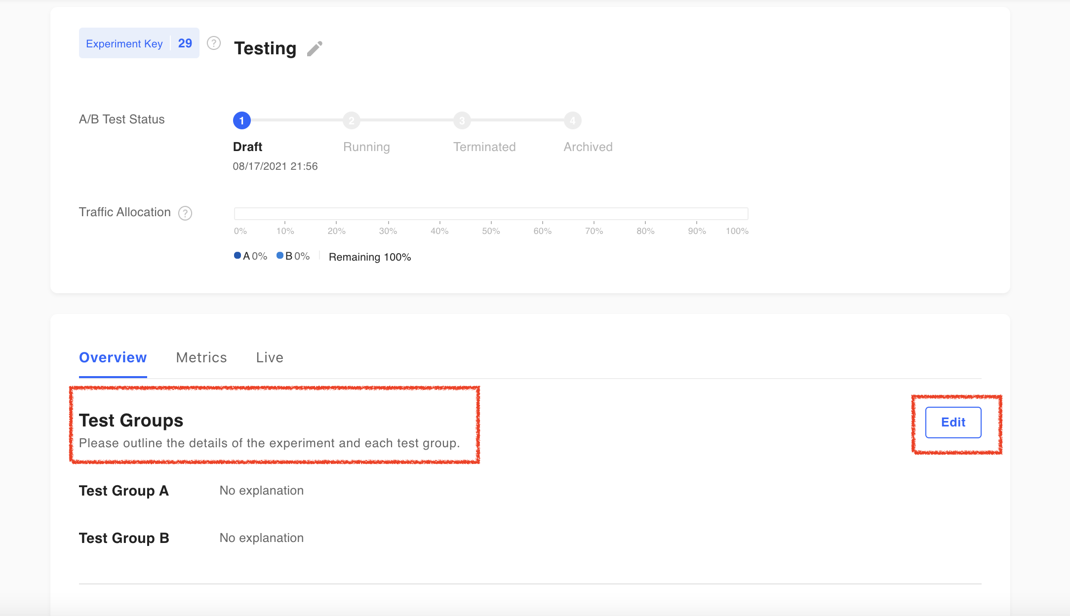Image resolution: width=1070 pixels, height=616 pixels.
Task: Click Test Group A label
Action: pos(124,491)
